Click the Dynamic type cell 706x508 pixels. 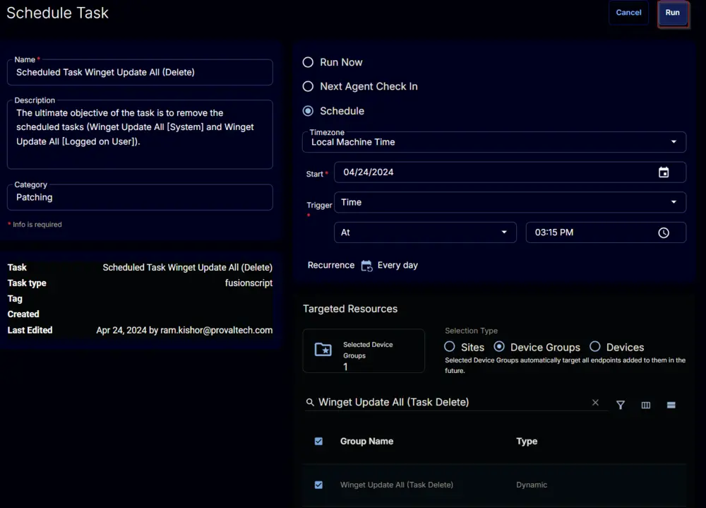click(532, 485)
